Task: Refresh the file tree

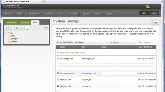Action: (16, 28)
